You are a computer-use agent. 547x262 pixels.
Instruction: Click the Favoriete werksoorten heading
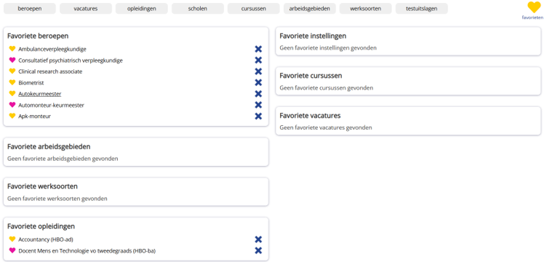coord(42,186)
